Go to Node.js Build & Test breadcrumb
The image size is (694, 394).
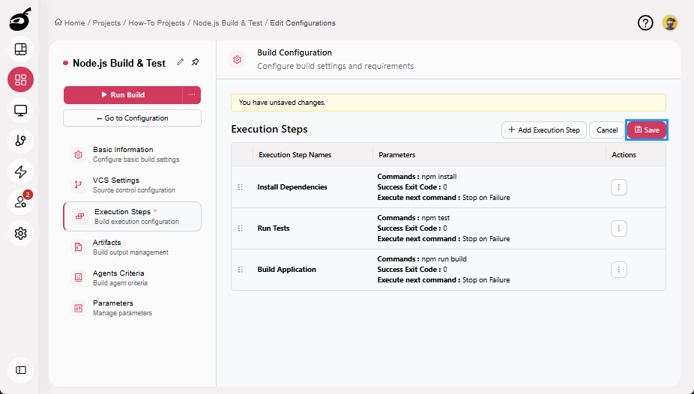pyautogui.click(x=228, y=23)
